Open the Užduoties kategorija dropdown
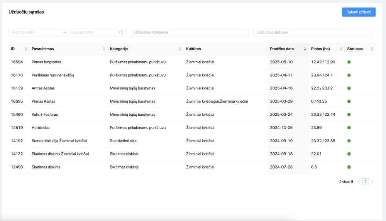This screenshot has width=386, height=221. click(x=190, y=32)
